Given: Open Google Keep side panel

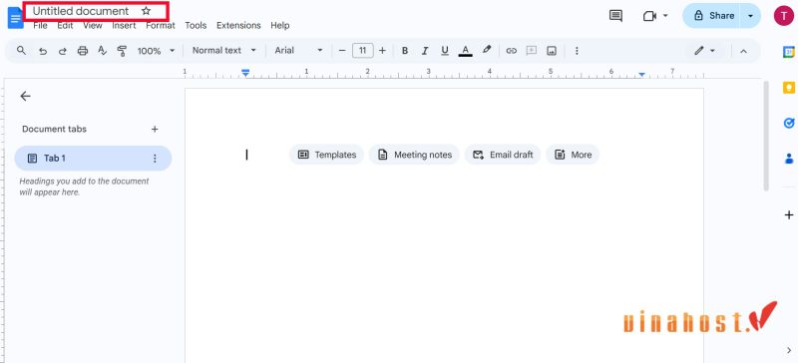Looking at the screenshot, I should tap(789, 88).
